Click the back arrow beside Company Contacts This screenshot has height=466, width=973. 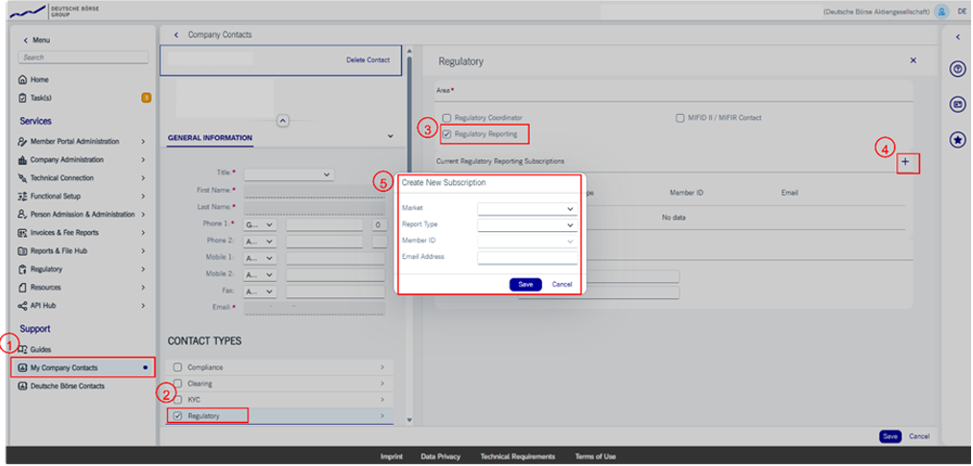[x=177, y=35]
